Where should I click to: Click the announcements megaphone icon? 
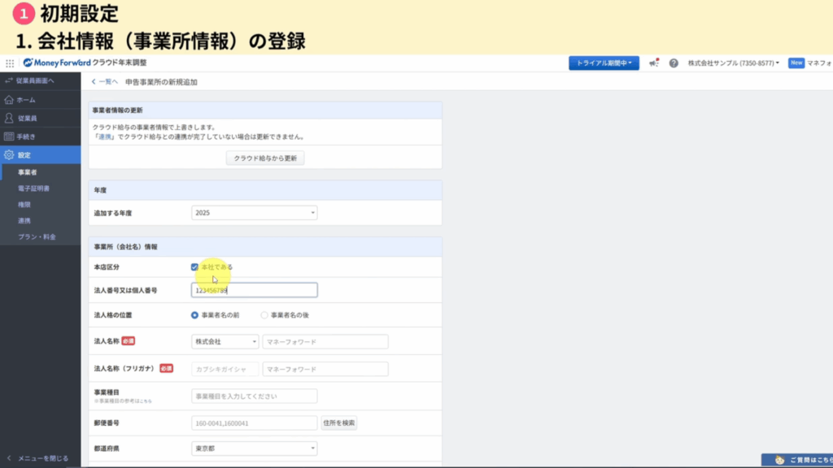(654, 63)
